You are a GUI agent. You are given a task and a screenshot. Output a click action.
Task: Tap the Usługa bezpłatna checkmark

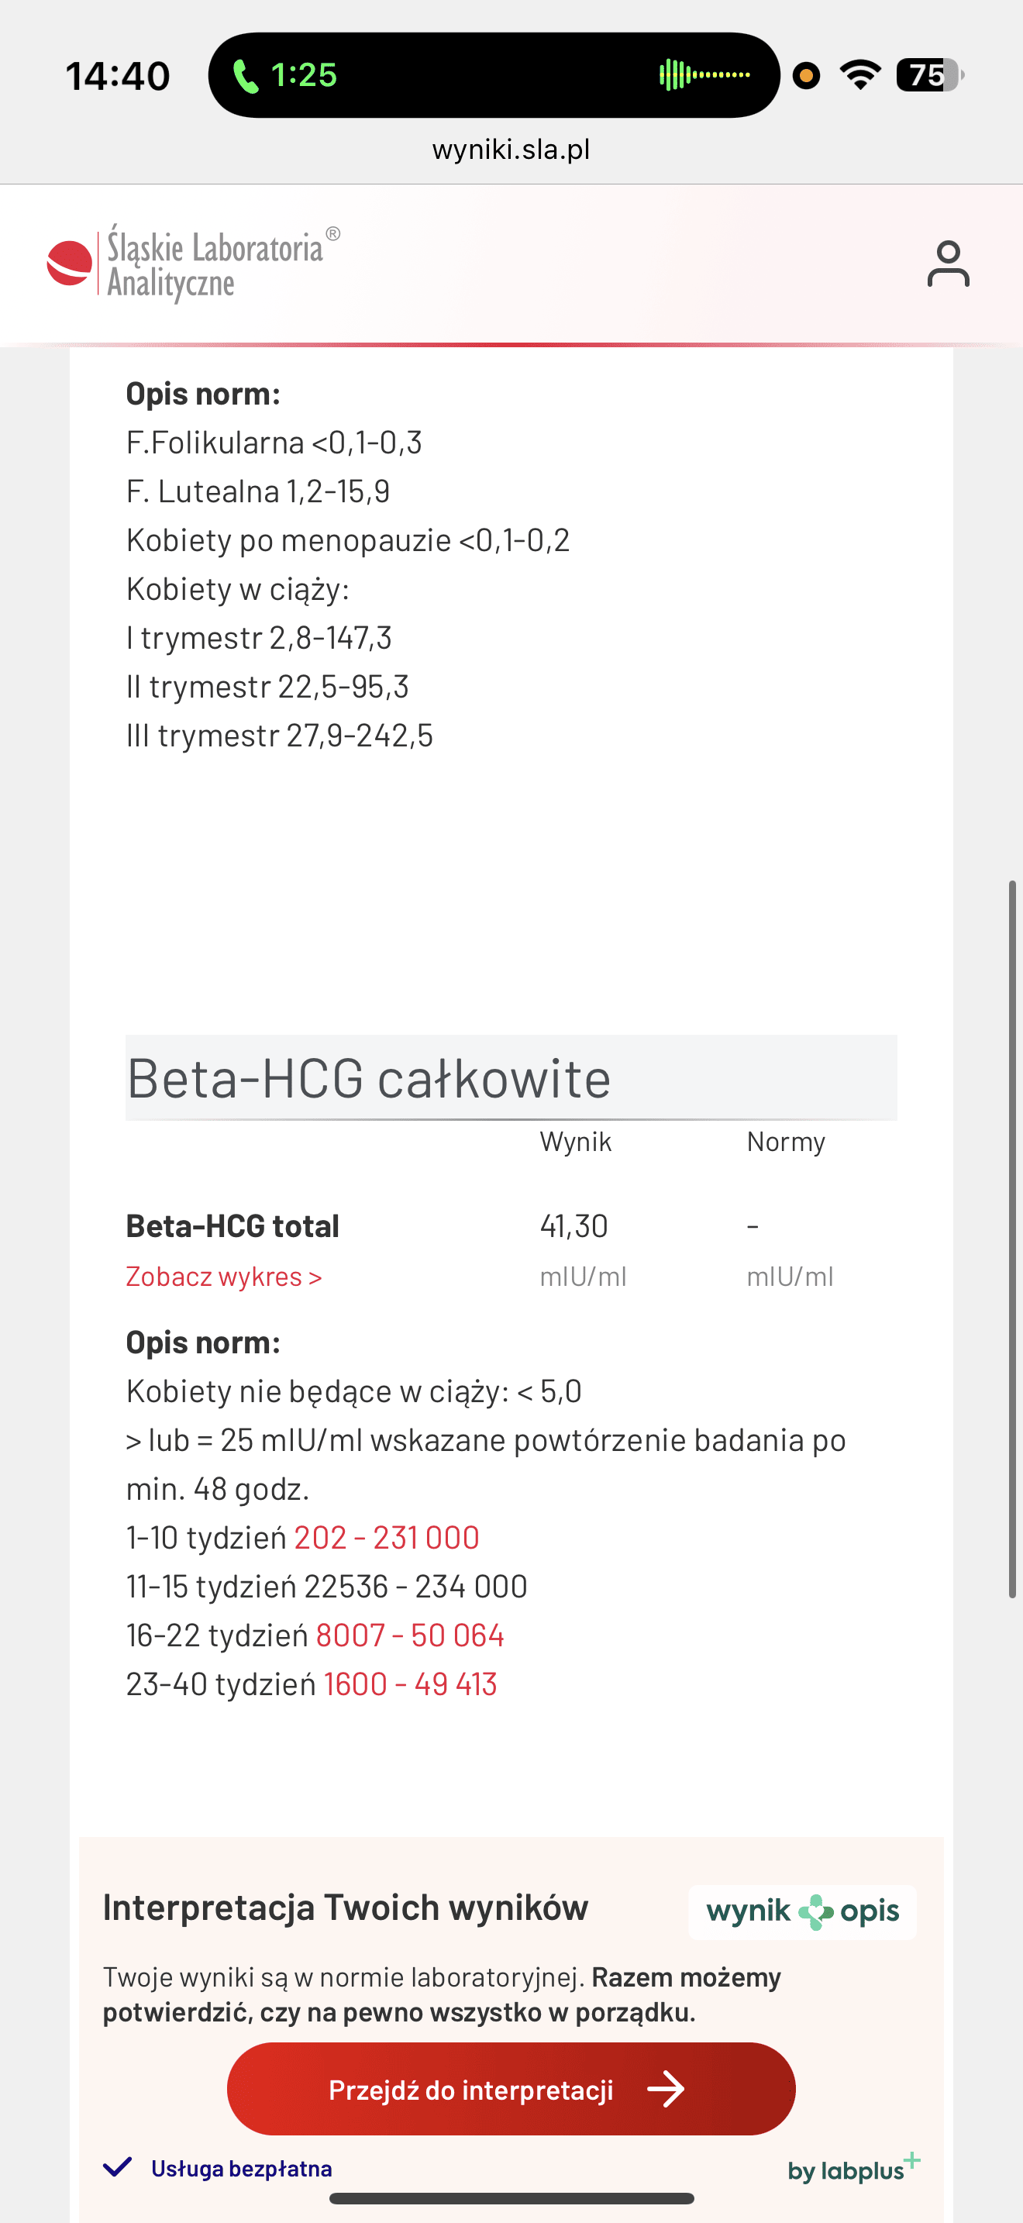tap(117, 2167)
